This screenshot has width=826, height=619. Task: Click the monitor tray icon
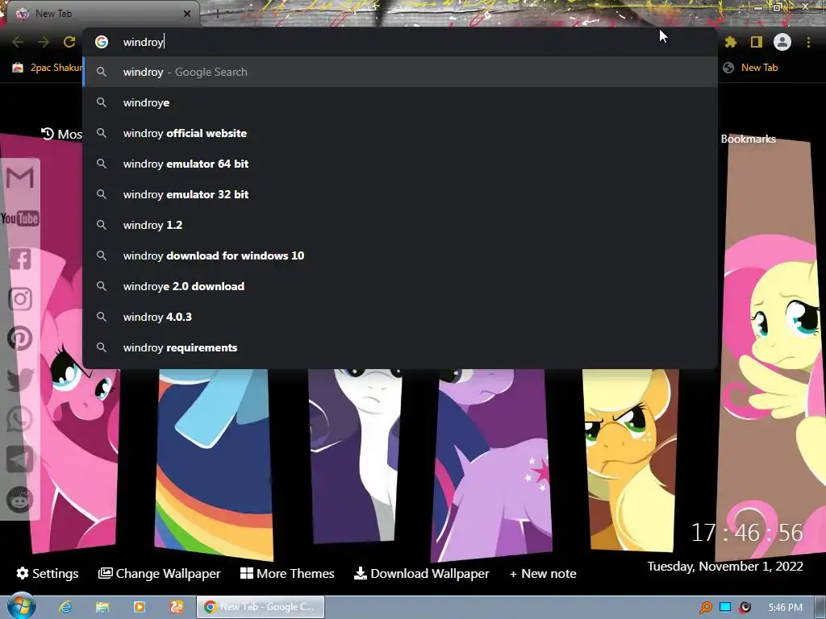pyautogui.click(x=725, y=607)
